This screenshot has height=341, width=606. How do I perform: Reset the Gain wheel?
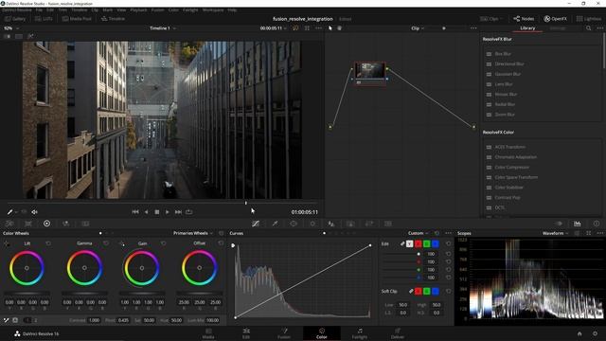point(164,243)
